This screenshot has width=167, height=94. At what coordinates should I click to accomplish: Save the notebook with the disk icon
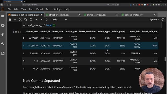pos(10,20)
